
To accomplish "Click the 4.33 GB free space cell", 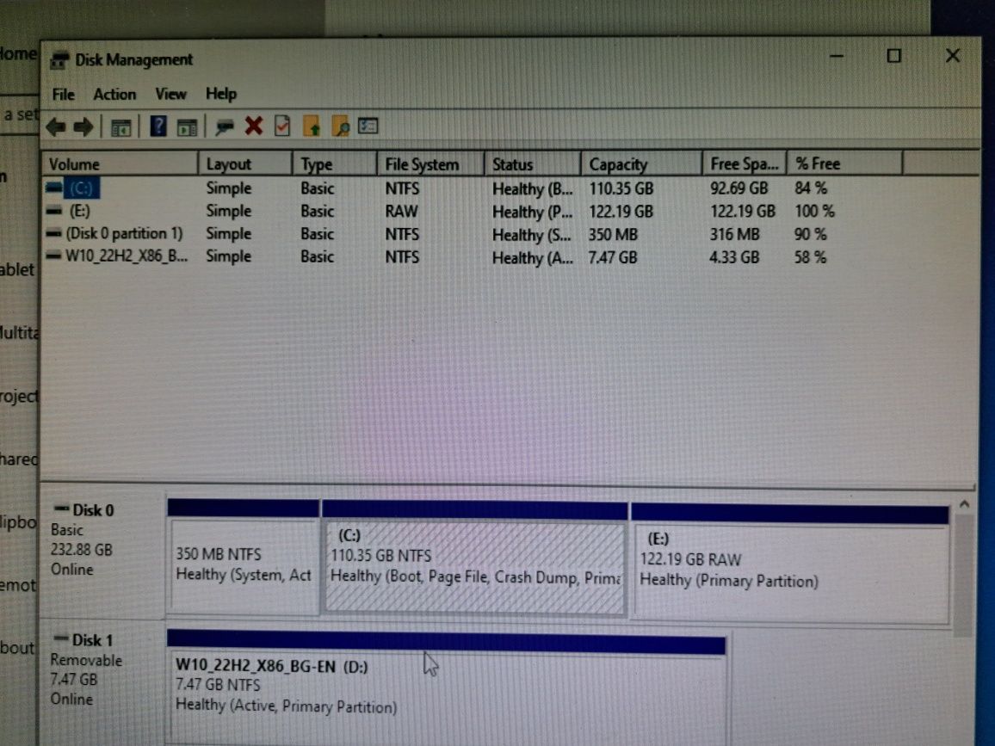I will (734, 257).
